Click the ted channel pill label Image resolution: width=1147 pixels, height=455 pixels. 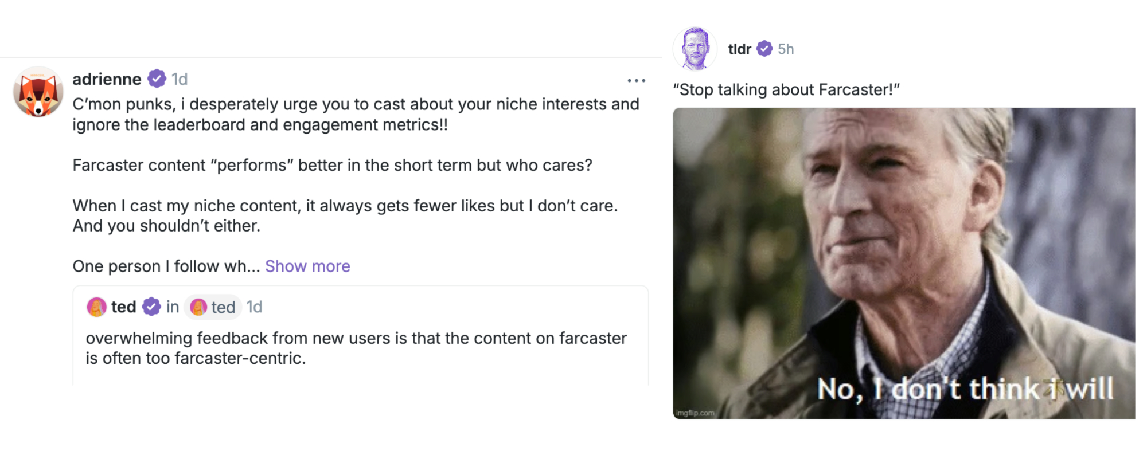coord(223,307)
